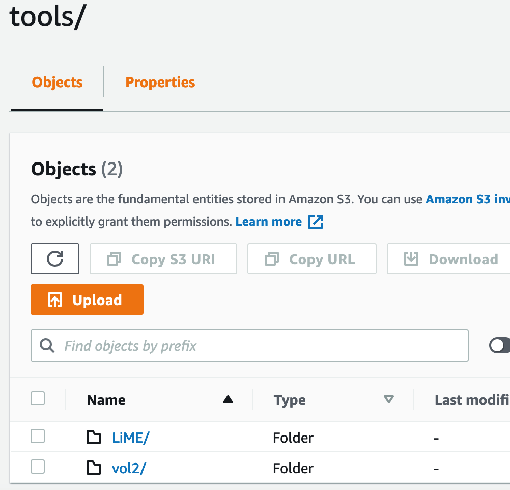Select the Objects tab

[x=57, y=82]
